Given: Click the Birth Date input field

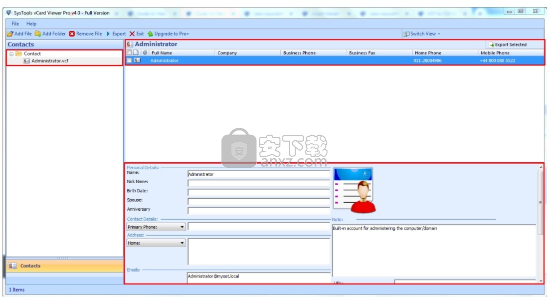Looking at the screenshot, I should point(259,193).
